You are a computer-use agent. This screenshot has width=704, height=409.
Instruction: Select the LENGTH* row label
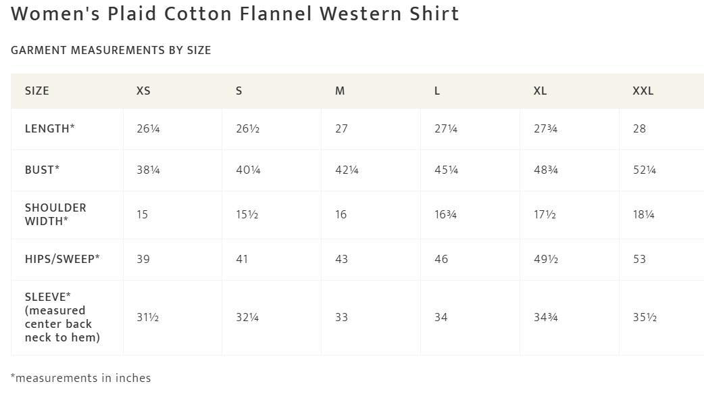point(50,128)
